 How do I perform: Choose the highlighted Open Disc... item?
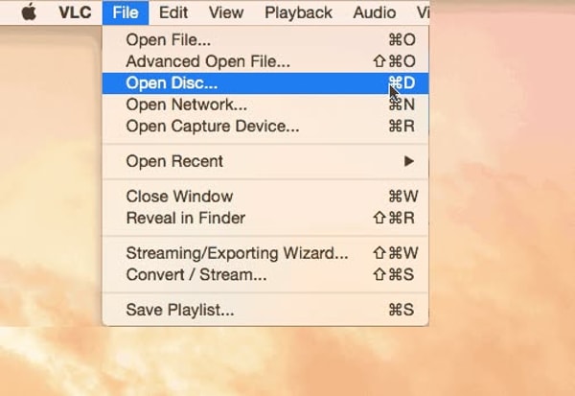coord(265,83)
